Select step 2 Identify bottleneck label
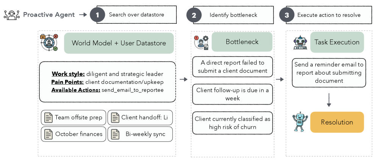The image size is (377, 163). [x=233, y=15]
